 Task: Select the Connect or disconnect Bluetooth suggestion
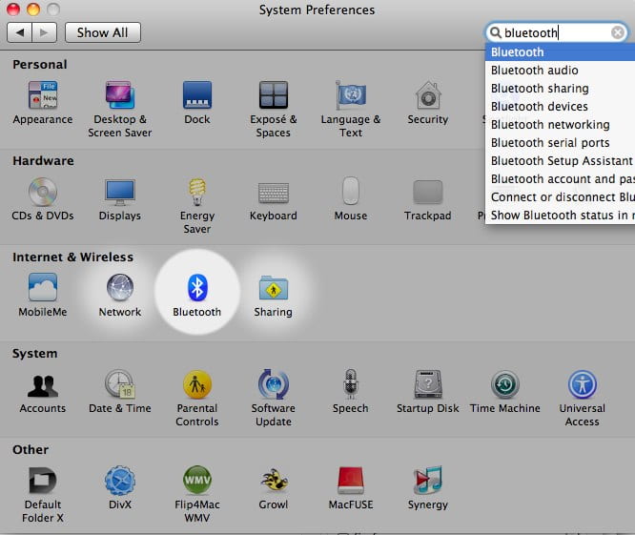560,196
